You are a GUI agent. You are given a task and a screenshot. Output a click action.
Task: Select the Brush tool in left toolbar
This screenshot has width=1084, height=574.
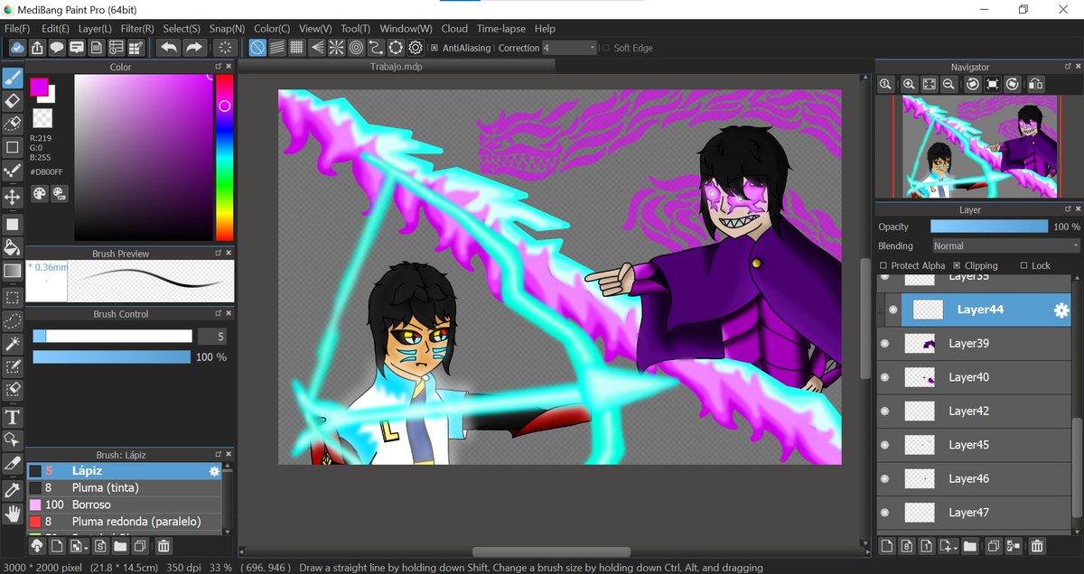click(x=13, y=78)
